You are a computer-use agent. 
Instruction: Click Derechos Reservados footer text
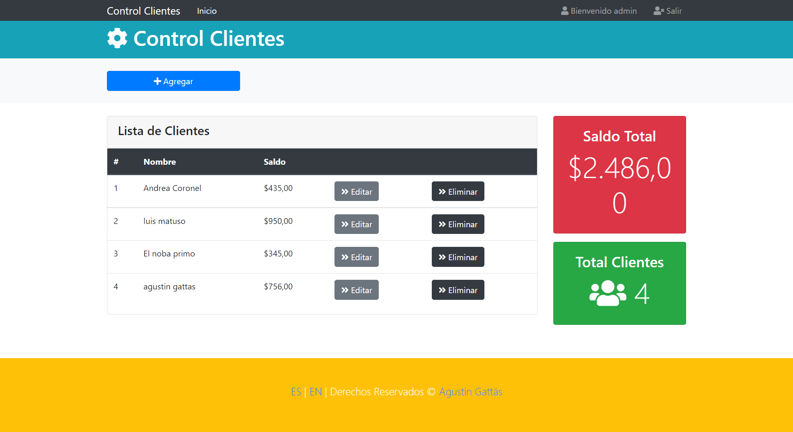(377, 392)
